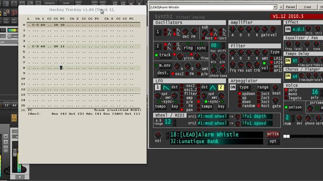Click Arpeggiator beat knob

[x=276, y=88]
